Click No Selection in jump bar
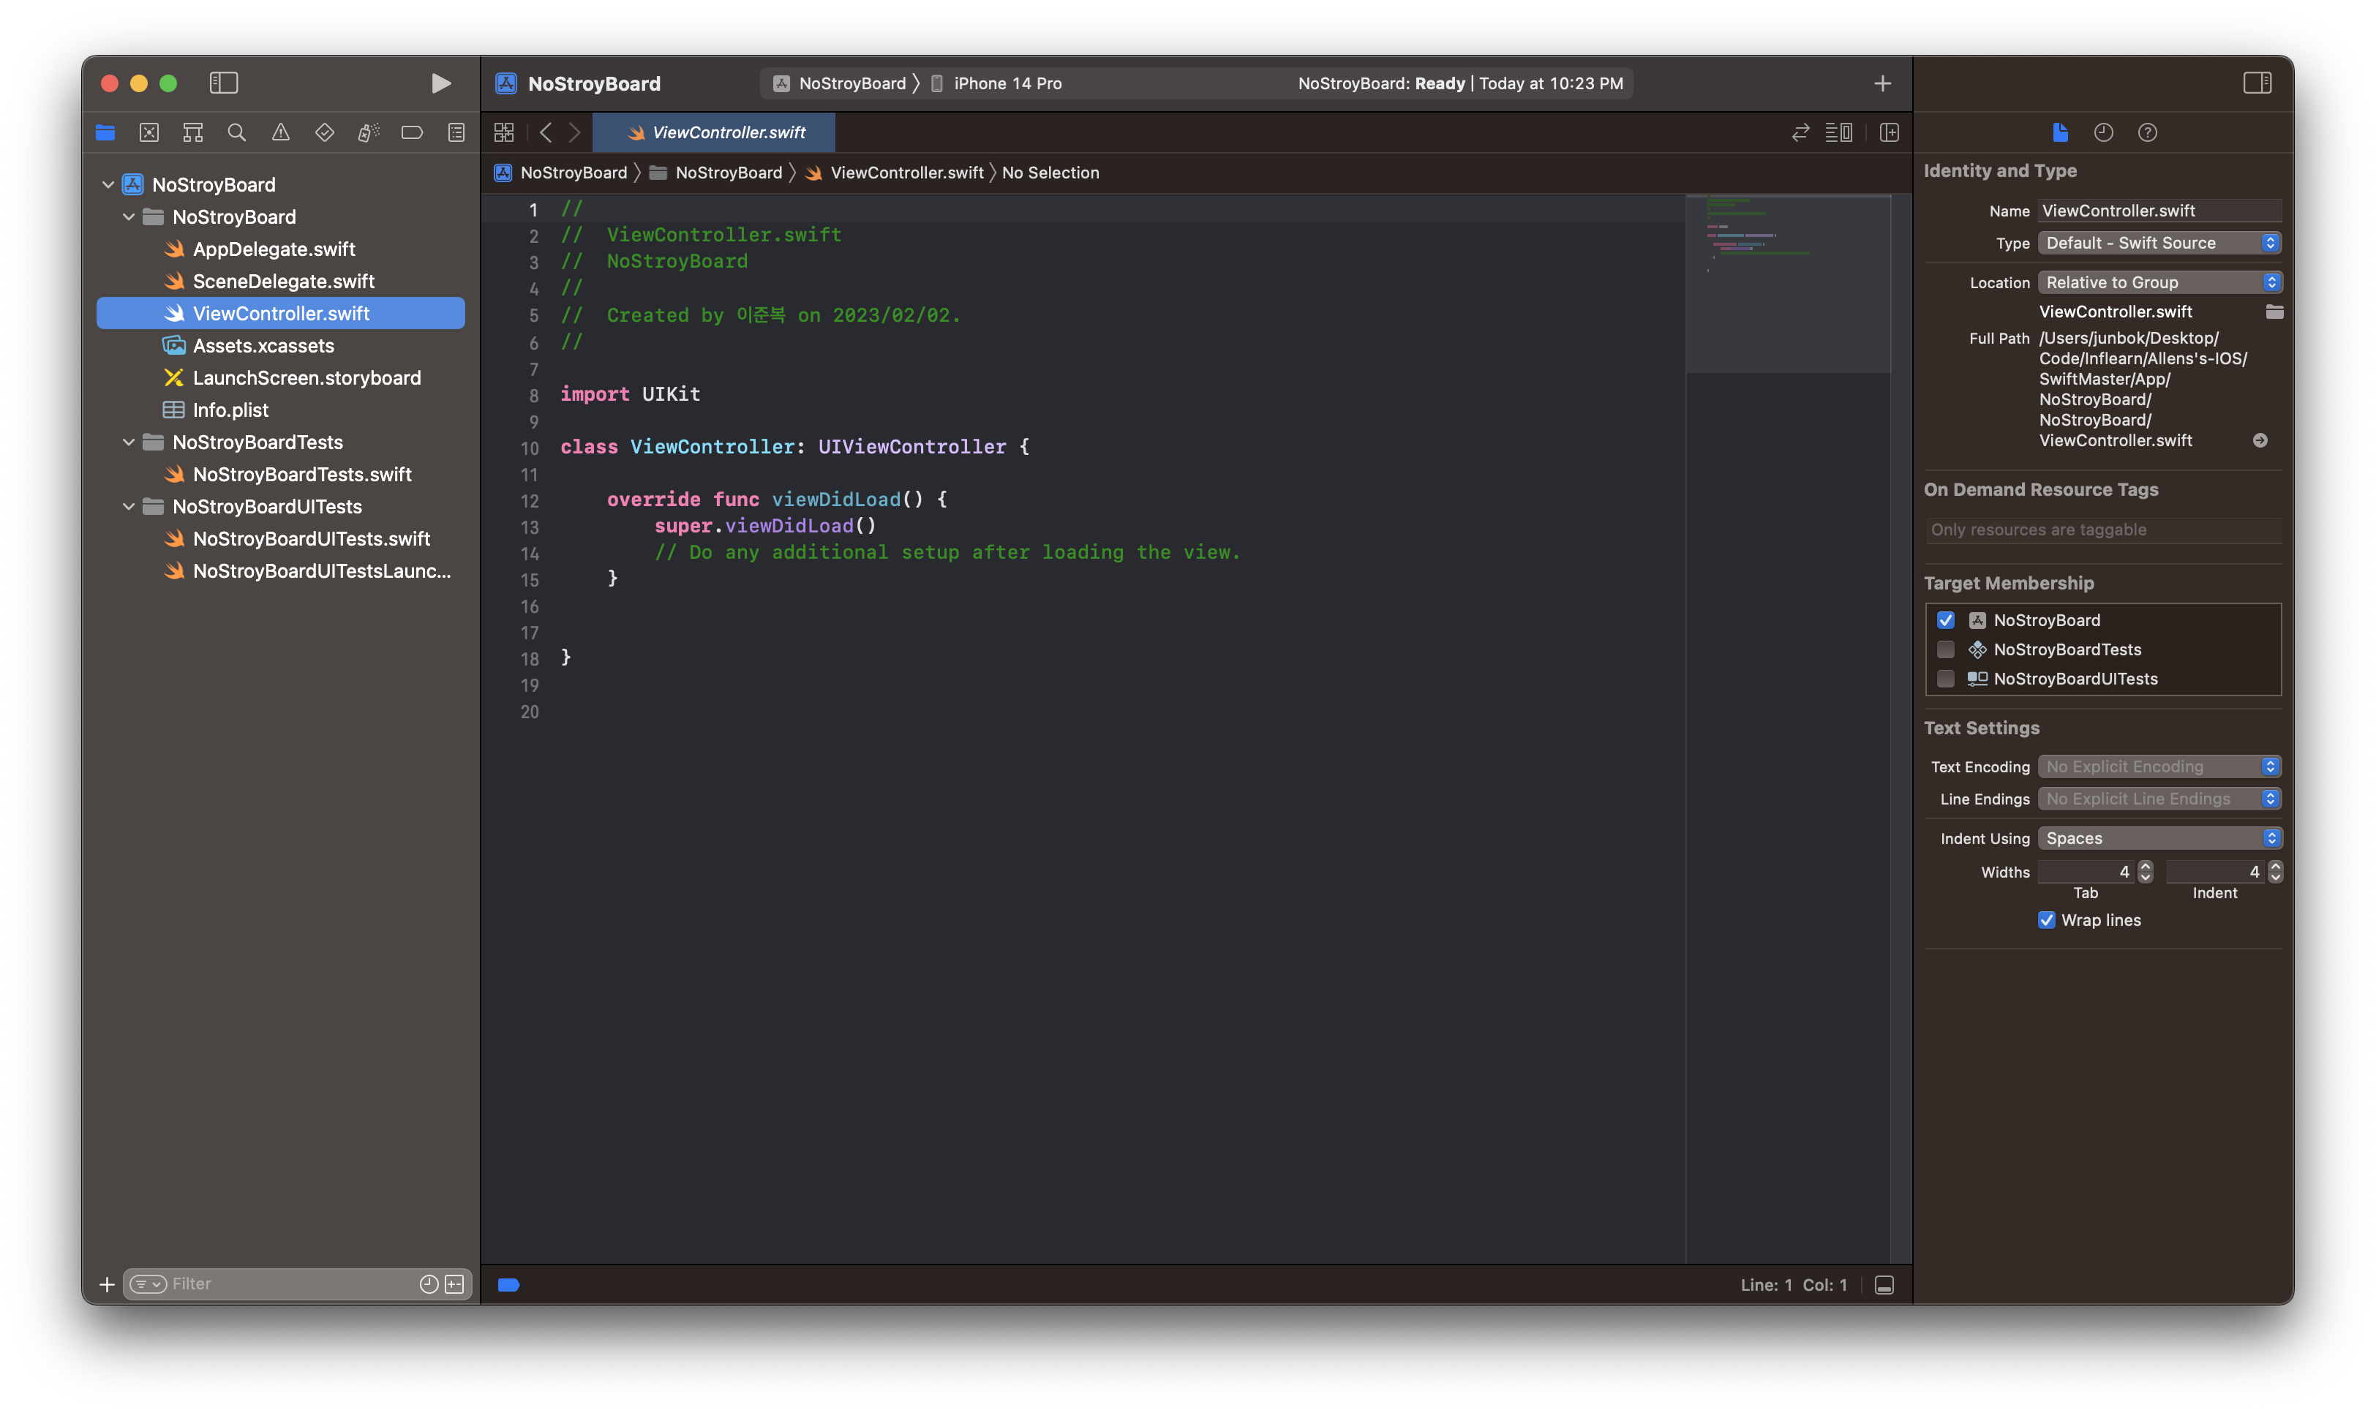 [x=1050, y=173]
